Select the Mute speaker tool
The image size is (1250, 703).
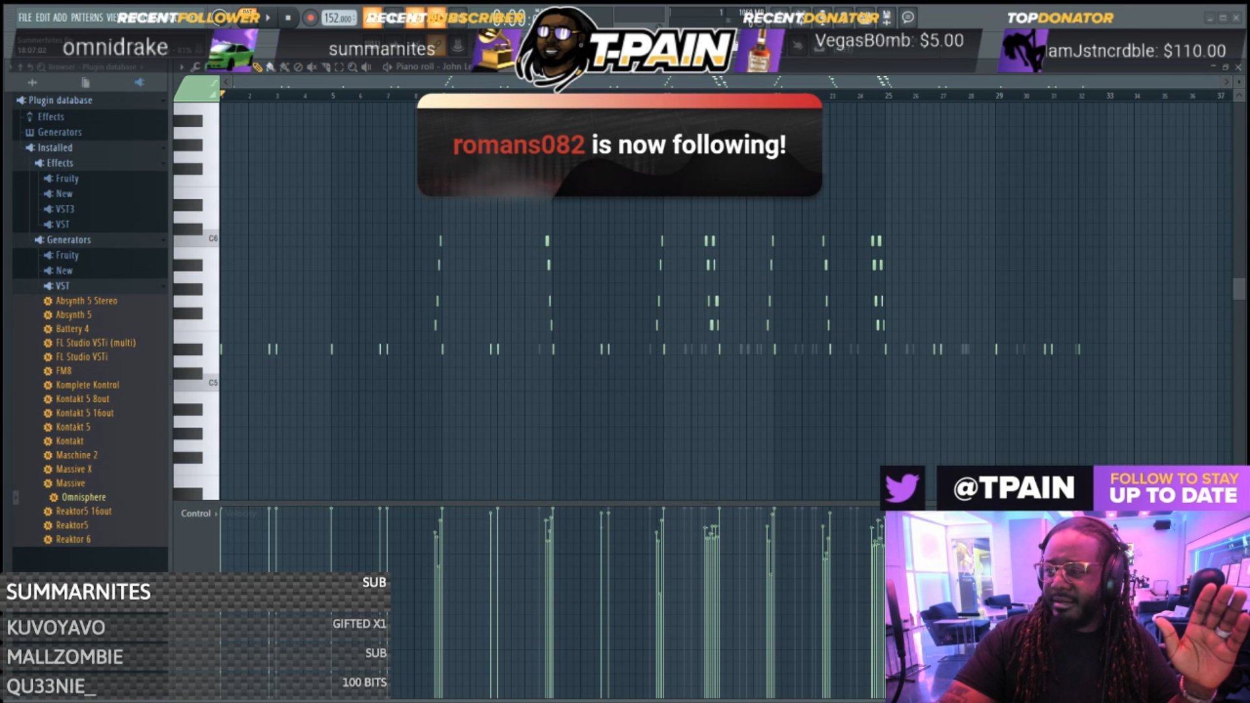coord(312,67)
